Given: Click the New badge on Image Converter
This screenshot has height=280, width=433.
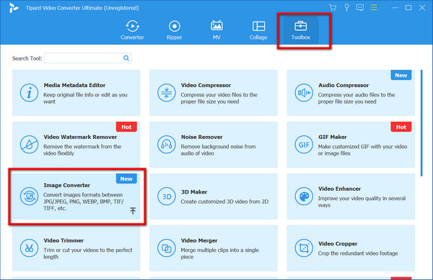Looking at the screenshot, I should coord(126,179).
